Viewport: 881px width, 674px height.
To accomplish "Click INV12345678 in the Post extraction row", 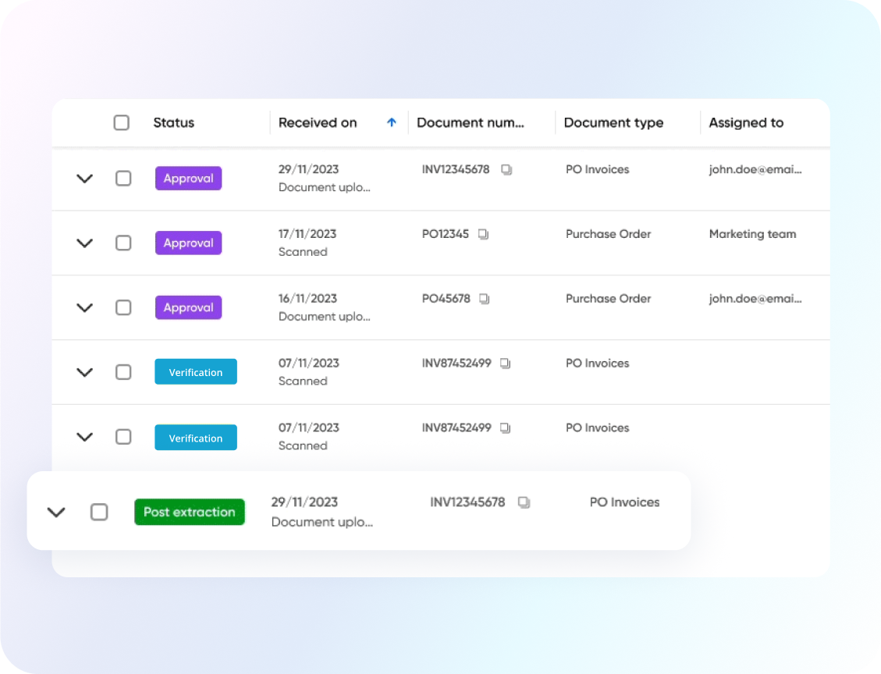I will [x=467, y=502].
